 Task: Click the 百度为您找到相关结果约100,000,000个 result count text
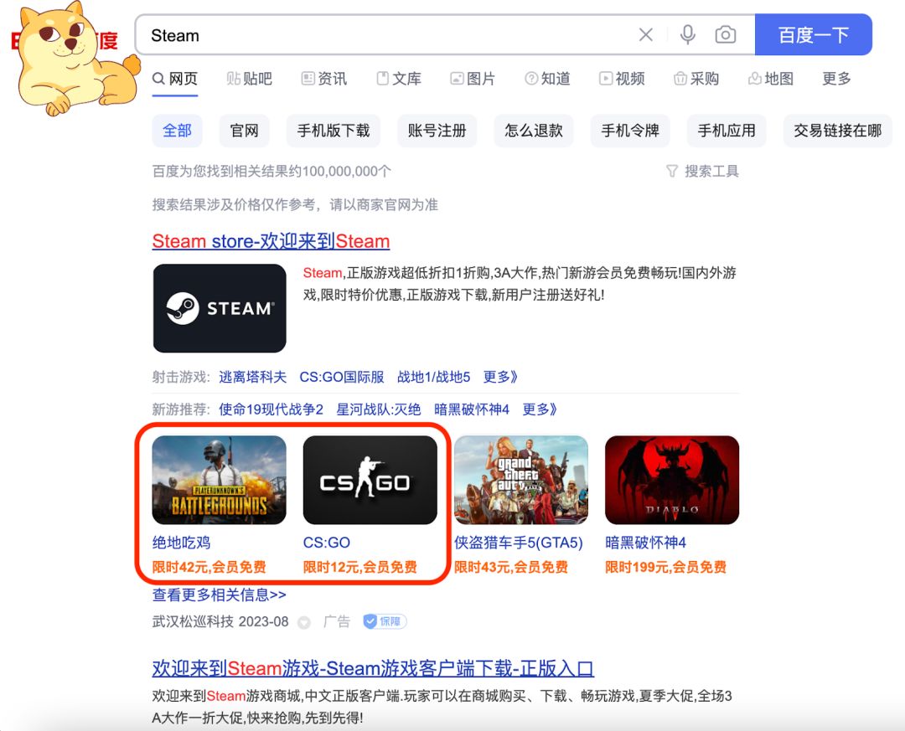(x=271, y=171)
